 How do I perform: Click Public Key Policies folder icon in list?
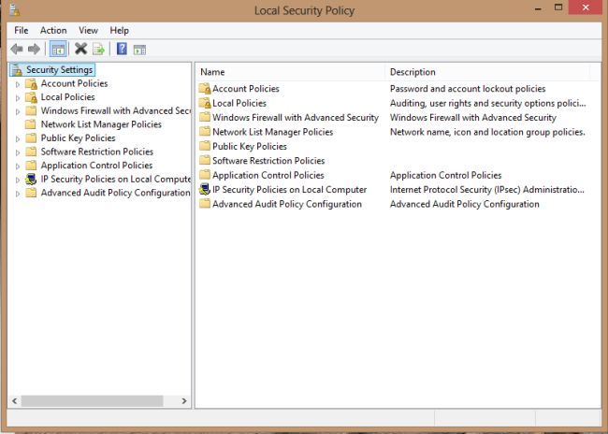point(204,146)
